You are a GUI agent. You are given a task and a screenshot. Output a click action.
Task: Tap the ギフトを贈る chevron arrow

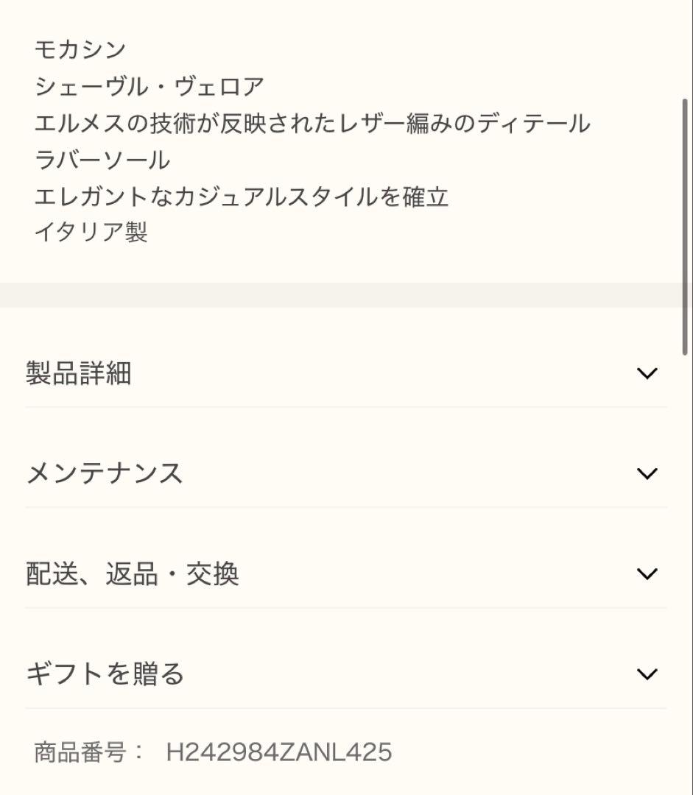(x=647, y=674)
